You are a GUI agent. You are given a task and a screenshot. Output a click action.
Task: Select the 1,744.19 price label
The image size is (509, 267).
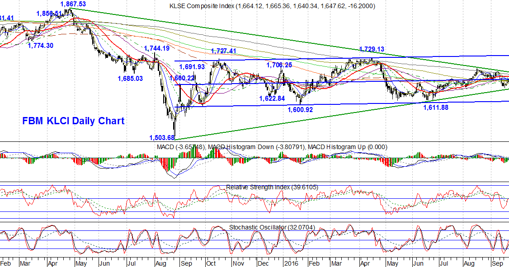click(157, 48)
